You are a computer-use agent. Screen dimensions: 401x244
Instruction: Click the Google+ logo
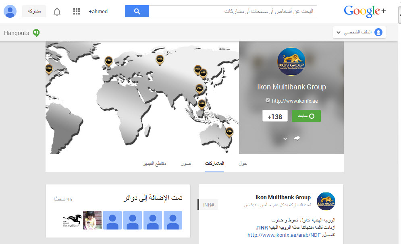364,11
